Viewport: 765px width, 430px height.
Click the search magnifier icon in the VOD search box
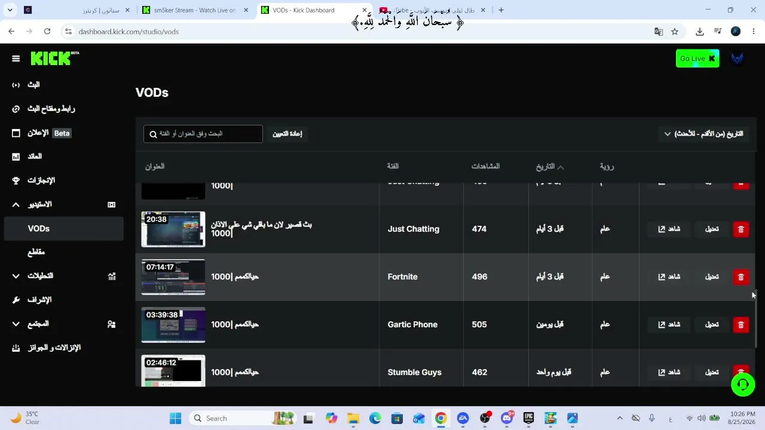(153, 134)
